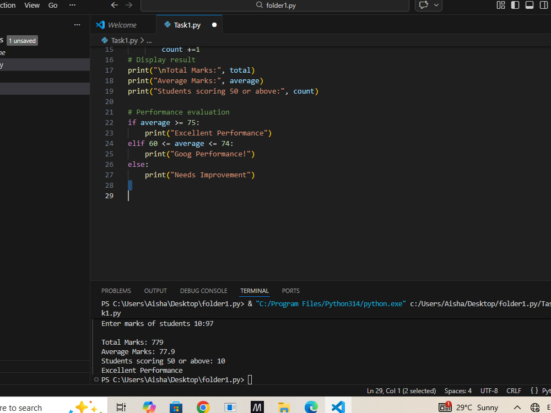Screen dimensions: 551x413
Task: Open Microsoft Store from the taskbar
Action: tap(176, 407)
